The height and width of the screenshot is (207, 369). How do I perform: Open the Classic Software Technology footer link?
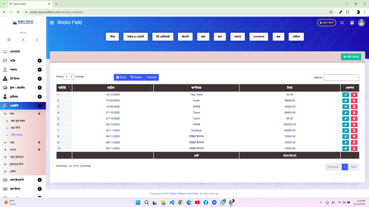point(184,193)
